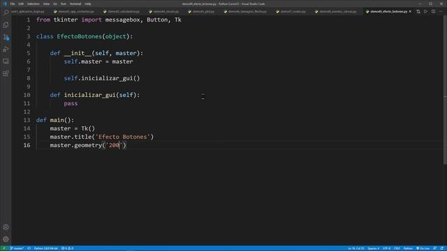Click 'geometry' on line 16

pos(88,145)
